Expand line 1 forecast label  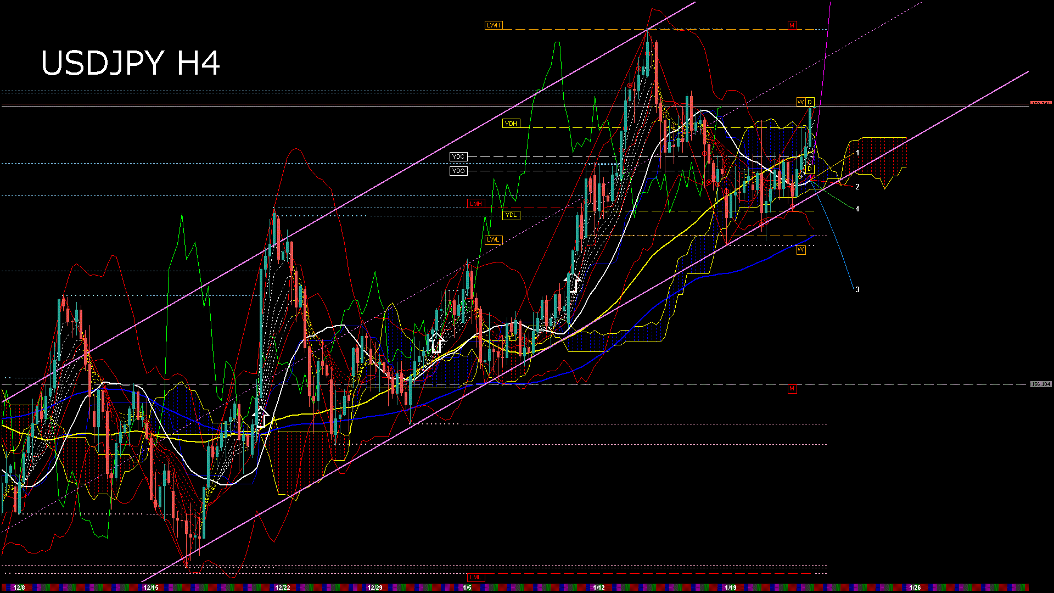859,152
